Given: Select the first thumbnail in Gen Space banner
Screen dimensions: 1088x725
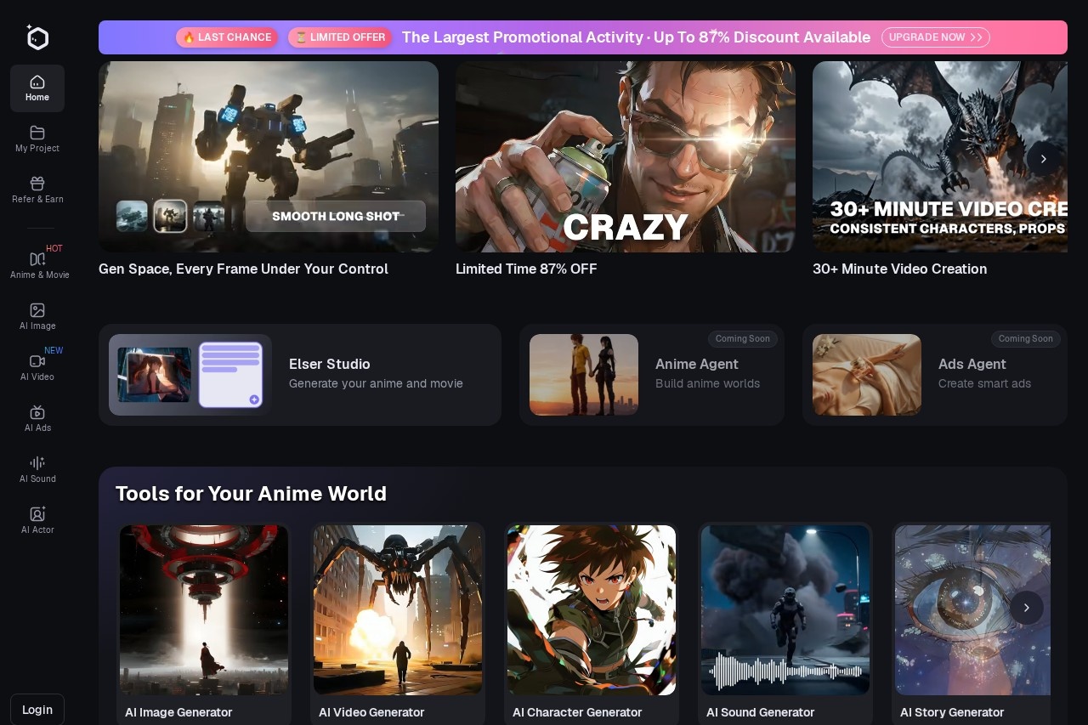Looking at the screenshot, I should pyautogui.click(x=132, y=216).
